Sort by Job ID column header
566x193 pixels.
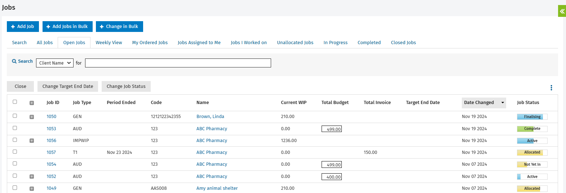53,103
